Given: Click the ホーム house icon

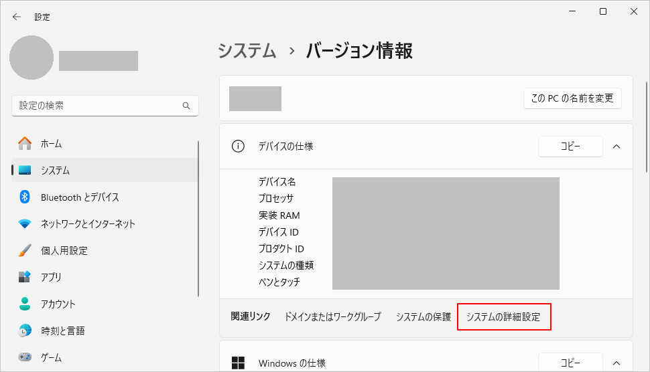Looking at the screenshot, I should tap(25, 144).
